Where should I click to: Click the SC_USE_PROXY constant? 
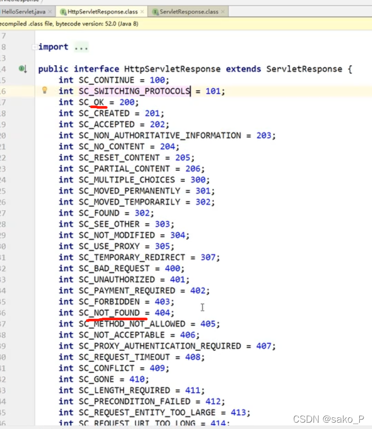coord(109,246)
